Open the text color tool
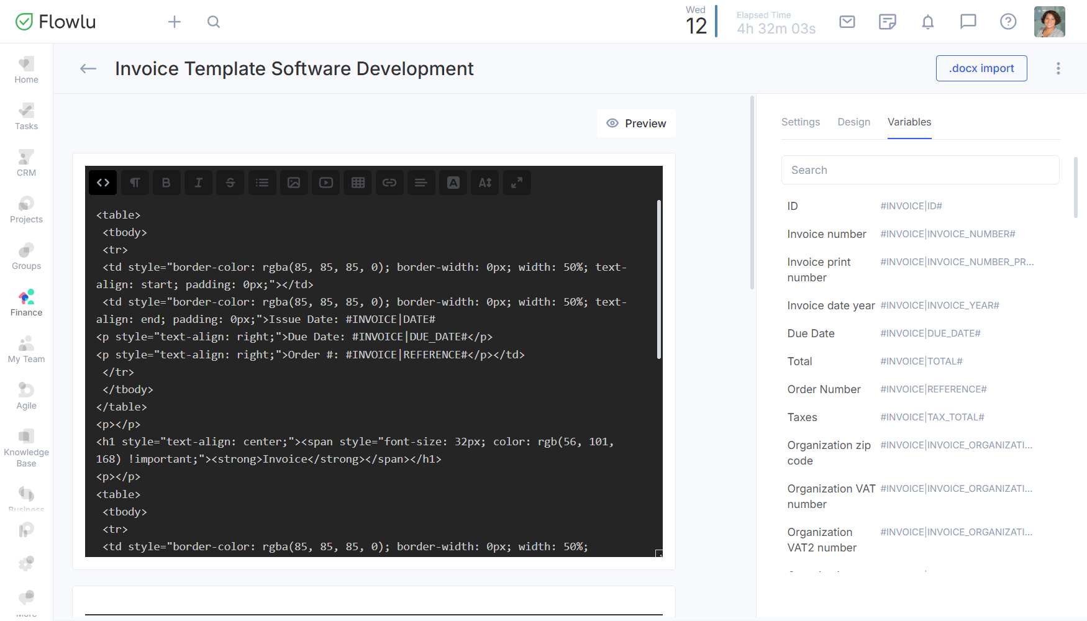The image size is (1087, 621). point(453,183)
